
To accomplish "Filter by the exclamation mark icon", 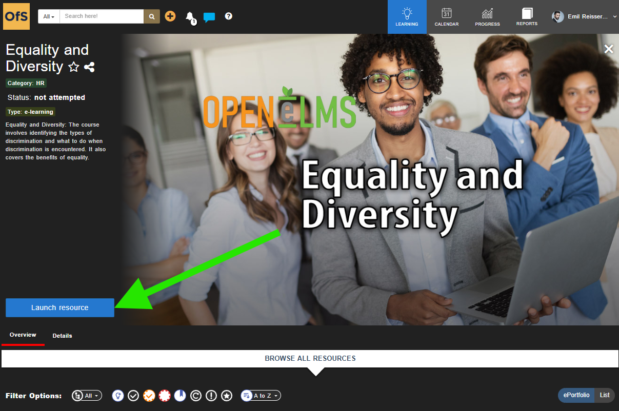I will tap(211, 396).
